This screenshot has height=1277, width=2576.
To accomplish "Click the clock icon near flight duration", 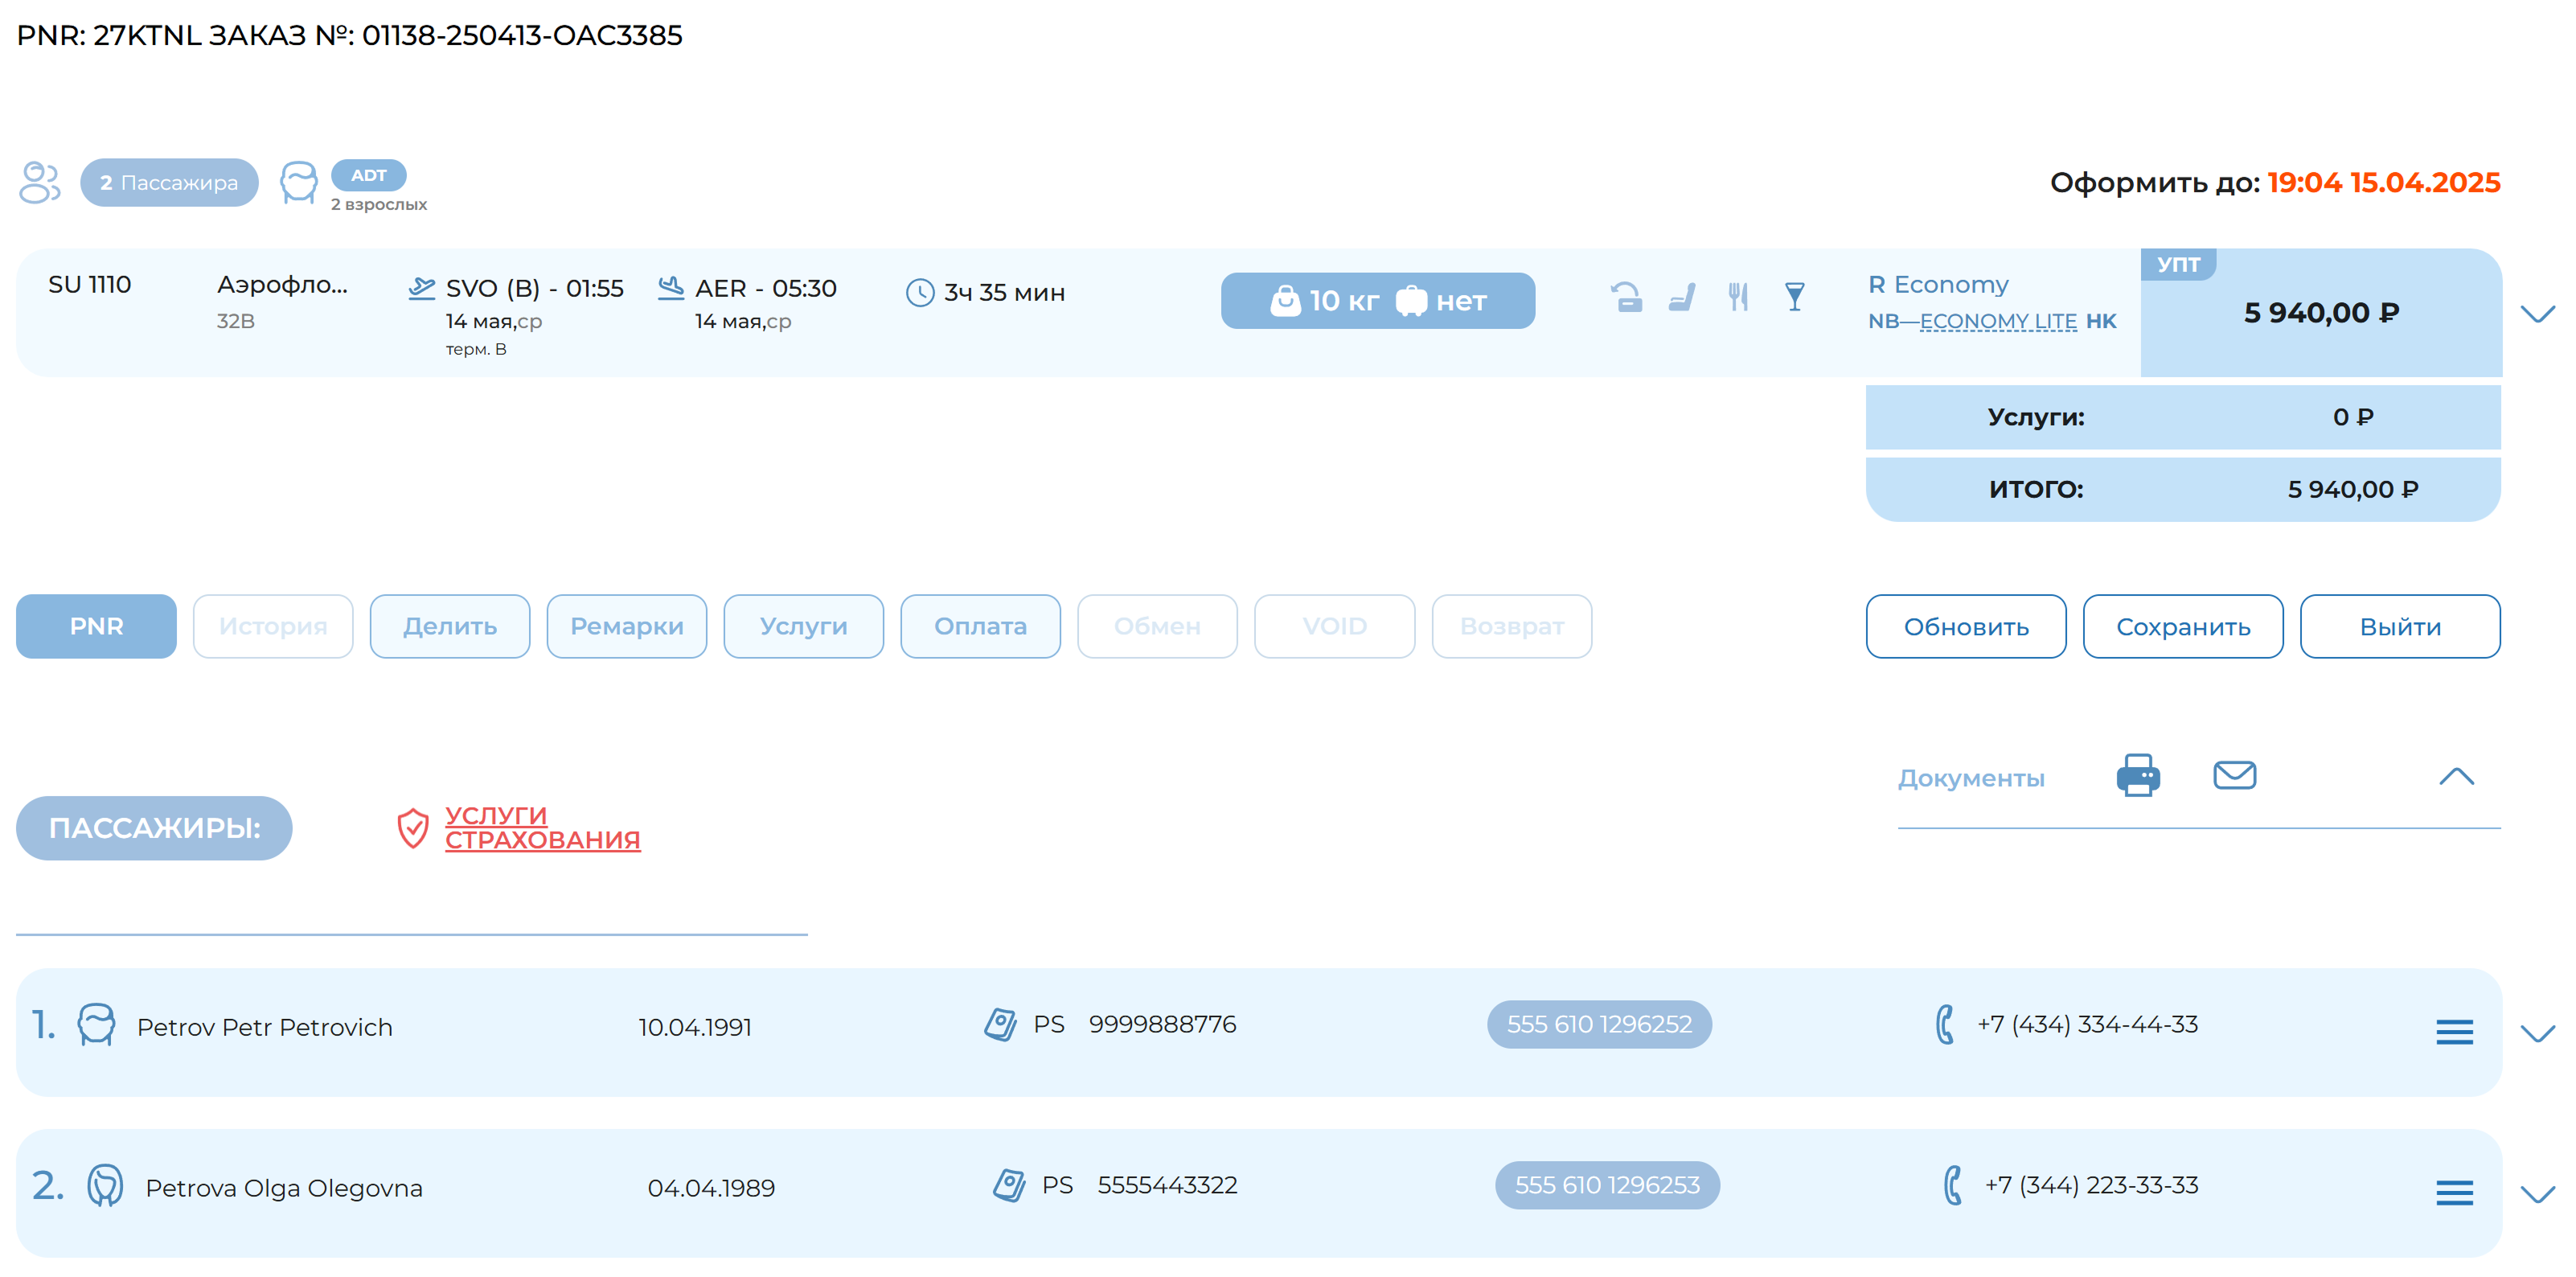I will pos(919,292).
